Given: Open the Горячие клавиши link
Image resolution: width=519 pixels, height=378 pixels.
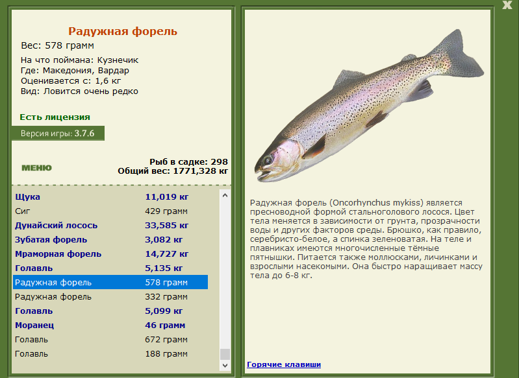Looking at the screenshot, I should pyautogui.click(x=284, y=364).
